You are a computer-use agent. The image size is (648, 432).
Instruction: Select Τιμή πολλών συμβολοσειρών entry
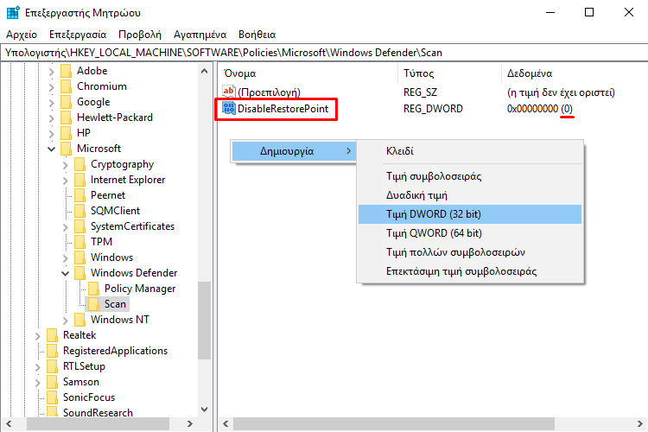click(470, 252)
